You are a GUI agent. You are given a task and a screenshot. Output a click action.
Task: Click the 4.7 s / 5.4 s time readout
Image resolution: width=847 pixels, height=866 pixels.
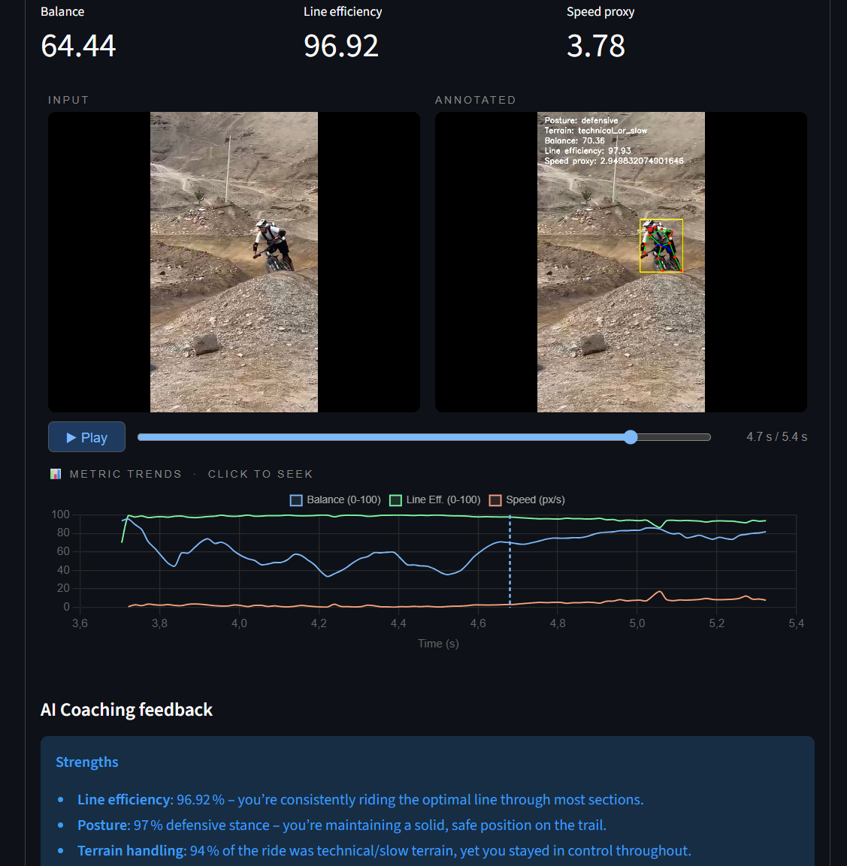click(x=776, y=437)
